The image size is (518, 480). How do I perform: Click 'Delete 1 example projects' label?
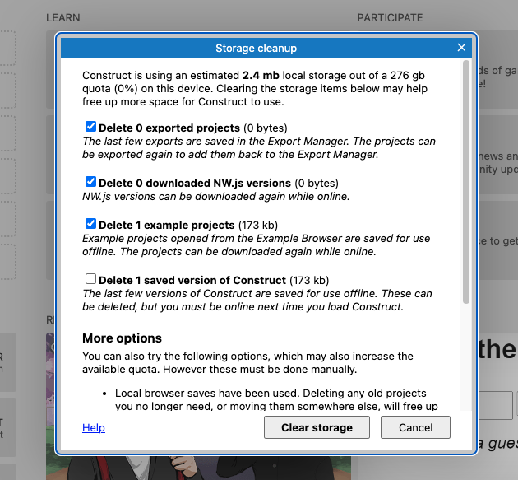point(166,226)
